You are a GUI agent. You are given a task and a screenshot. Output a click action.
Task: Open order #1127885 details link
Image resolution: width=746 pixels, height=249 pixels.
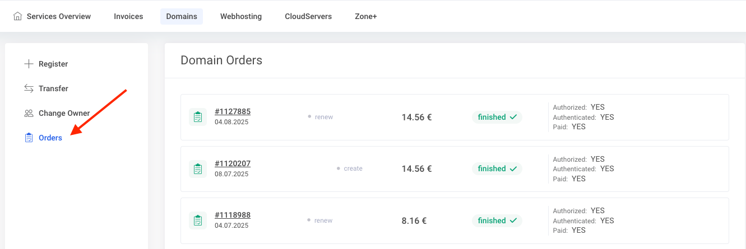233,112
